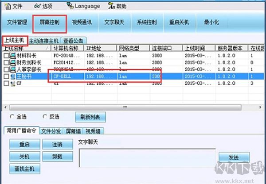Image resolution: width=266 pixels, height=184 pixels.
Task: Focus the 文字聊天 message input box
Action: (x=147, y=158)
